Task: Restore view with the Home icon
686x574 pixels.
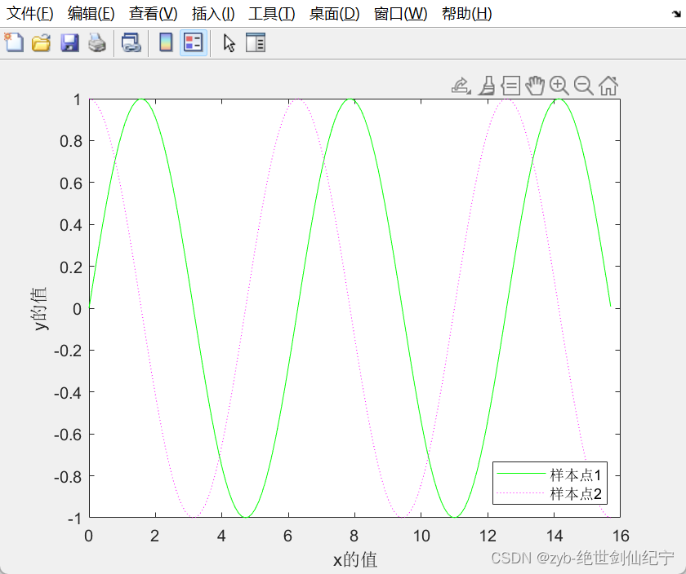Action: (x=608, y=86)
